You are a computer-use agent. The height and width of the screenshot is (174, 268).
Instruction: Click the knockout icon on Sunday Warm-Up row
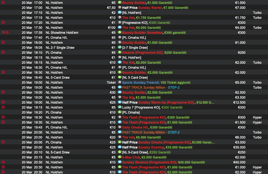[3, 102]
